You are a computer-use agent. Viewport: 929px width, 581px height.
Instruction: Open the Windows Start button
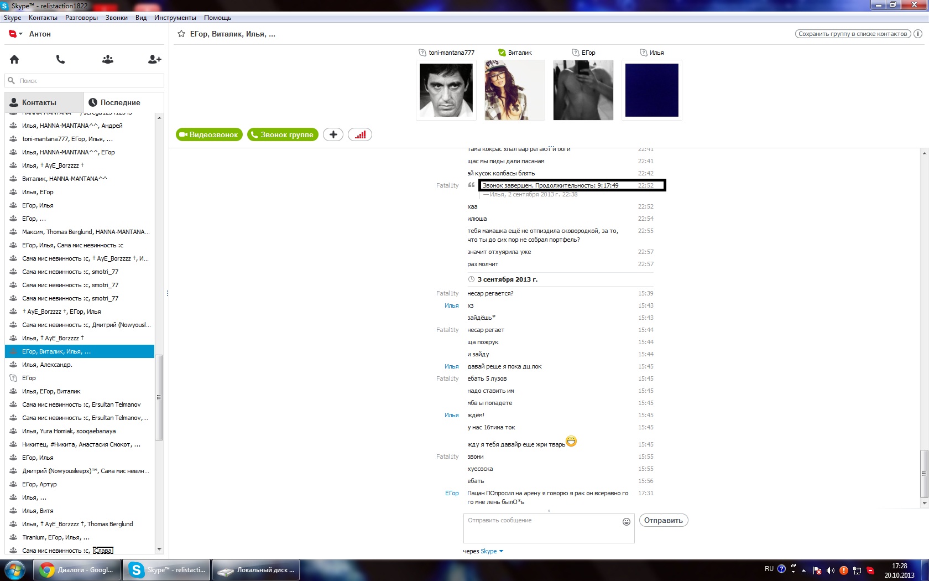click(x=15, y=570)
